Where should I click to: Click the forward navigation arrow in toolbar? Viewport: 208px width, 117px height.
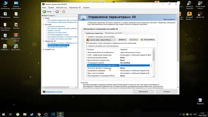point(57,12)
